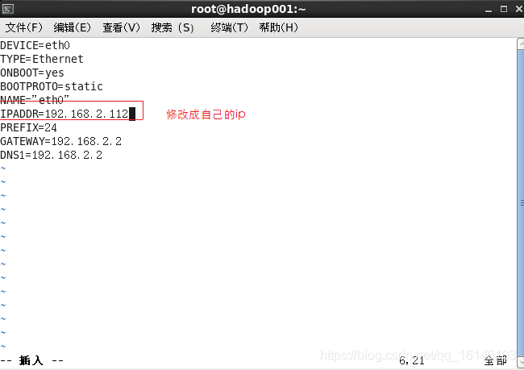Image resolution: width=524 pixels, height=370 pixels.
Task: Maximize the terminal window
Action: [x=504, y=9]
